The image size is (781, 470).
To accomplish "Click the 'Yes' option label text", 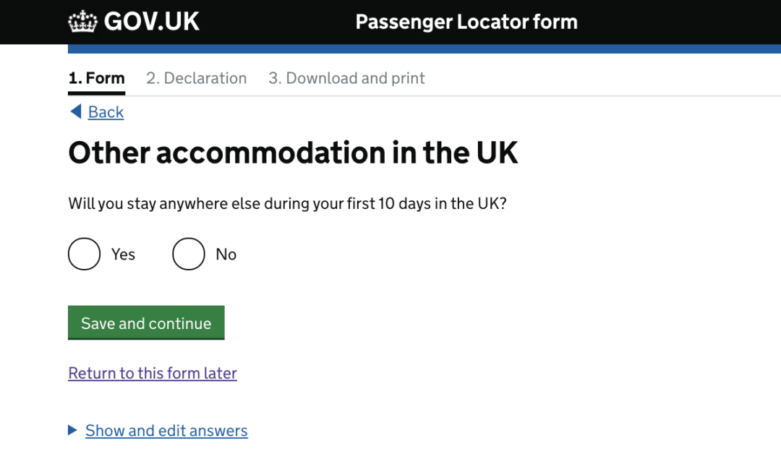I will pos(123,255).
